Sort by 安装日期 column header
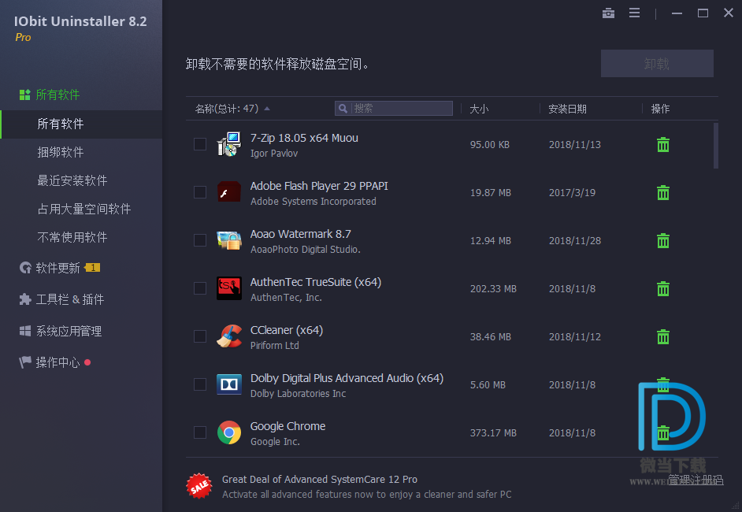The width and height of the screenshot is (742, 512). click(567, 109)
